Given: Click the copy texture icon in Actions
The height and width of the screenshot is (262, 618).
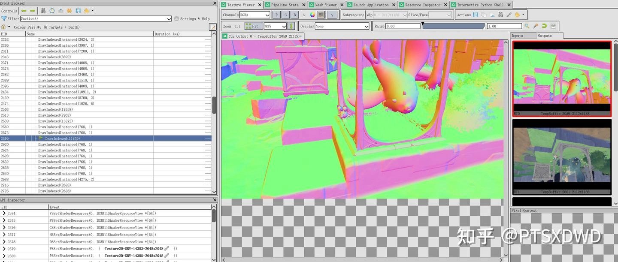Looking at the screenshot, I should 484,15.
